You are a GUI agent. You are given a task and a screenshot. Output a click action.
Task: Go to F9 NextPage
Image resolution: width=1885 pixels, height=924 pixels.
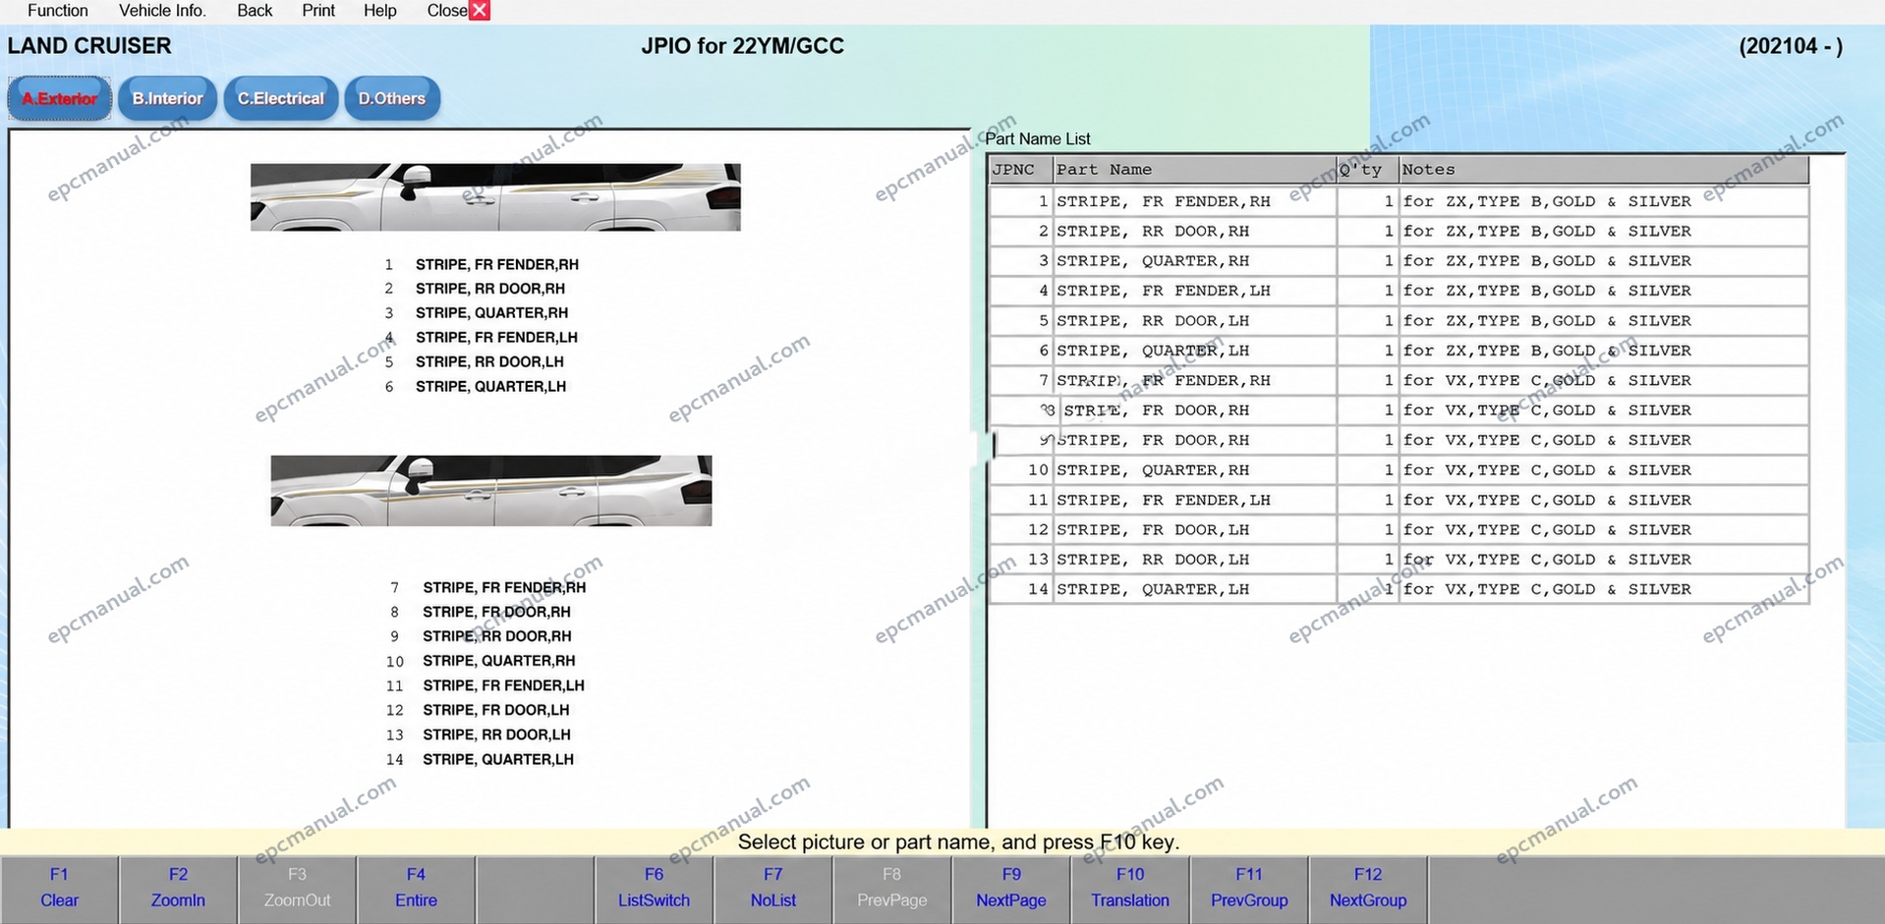click(x=1011, y=889)
